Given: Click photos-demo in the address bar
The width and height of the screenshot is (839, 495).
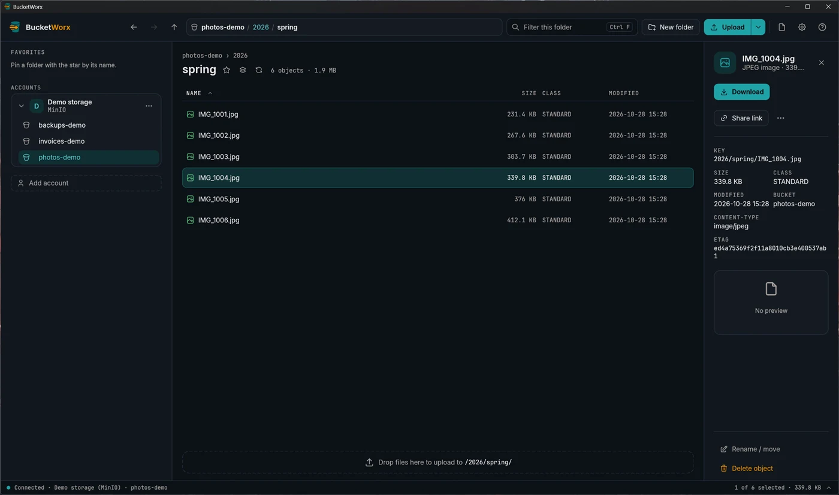Looking at the screenshot, I should point(222,27).
